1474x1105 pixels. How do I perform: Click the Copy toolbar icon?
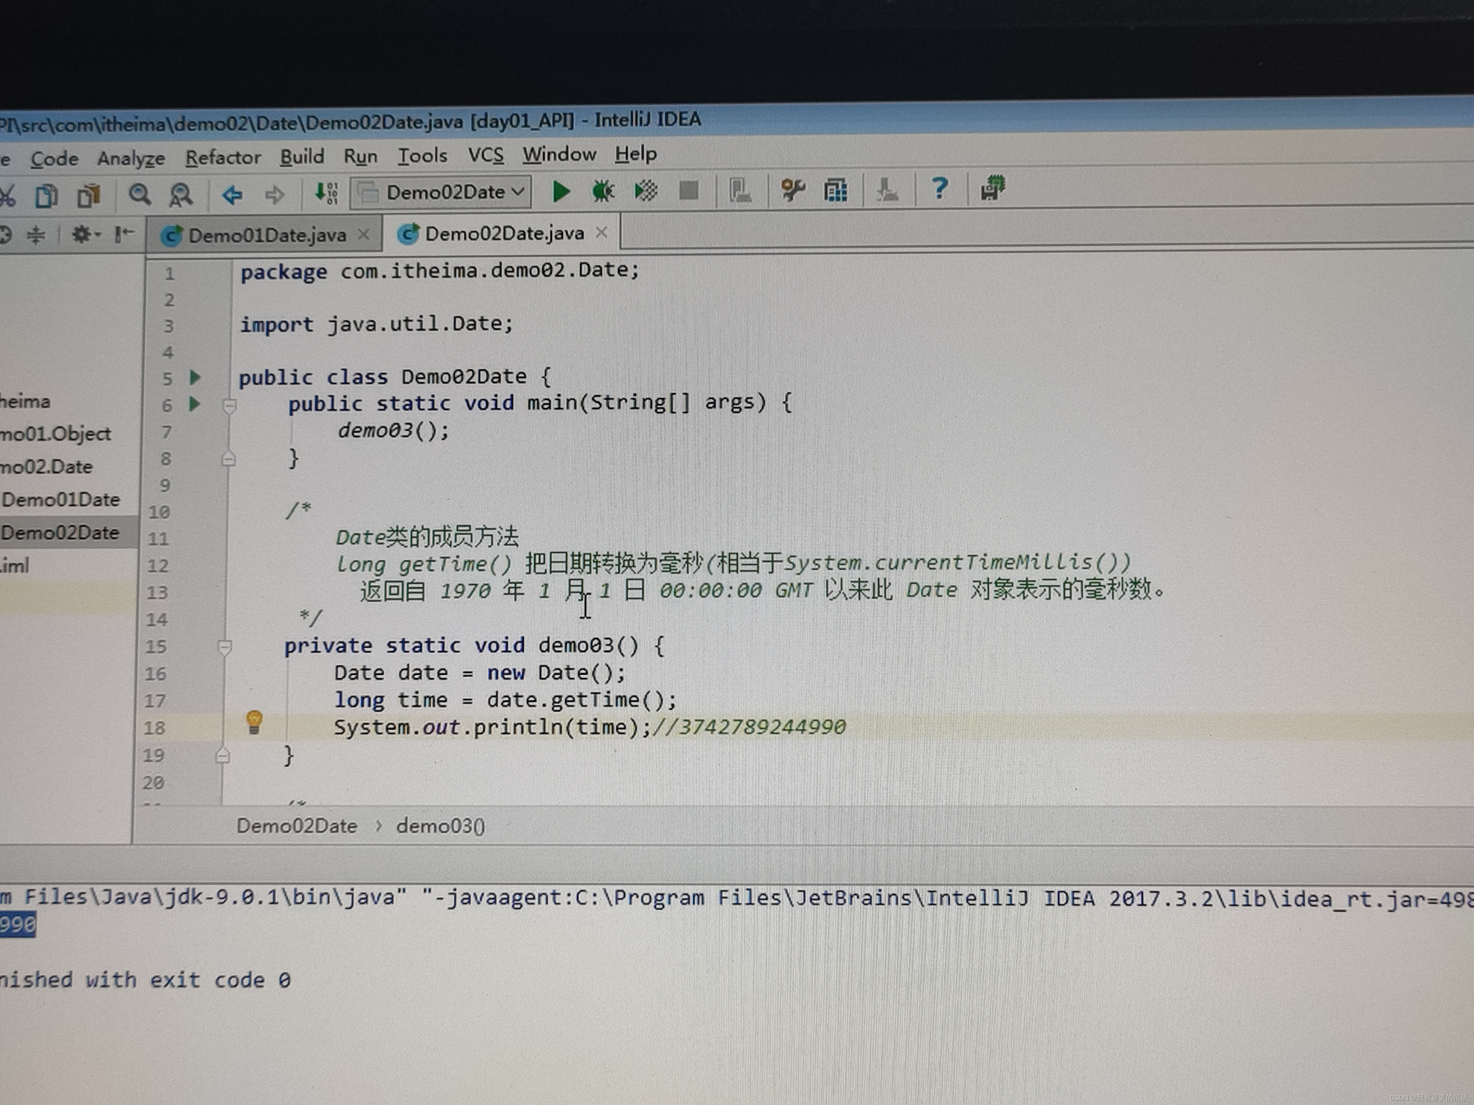(x=47, y=196)
